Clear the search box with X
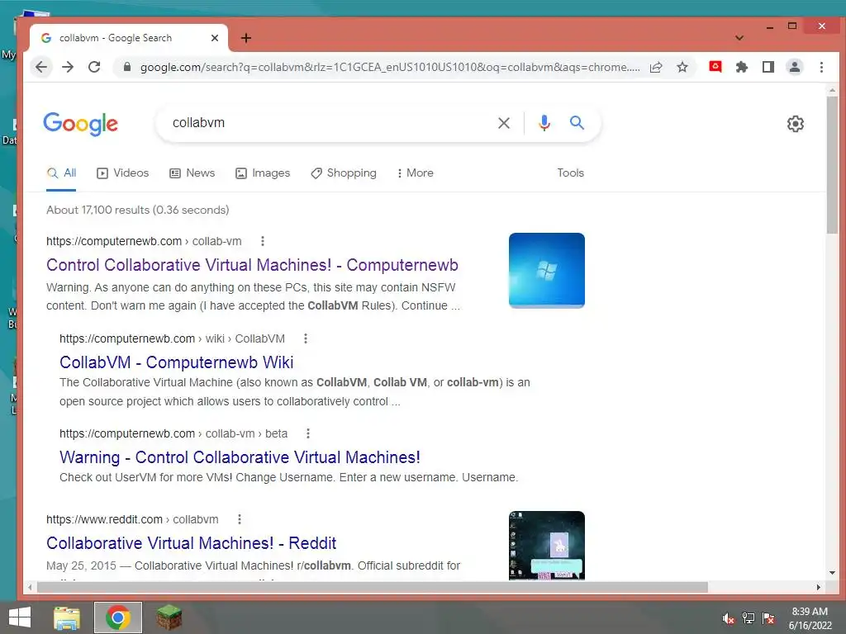 pos(504,123)
